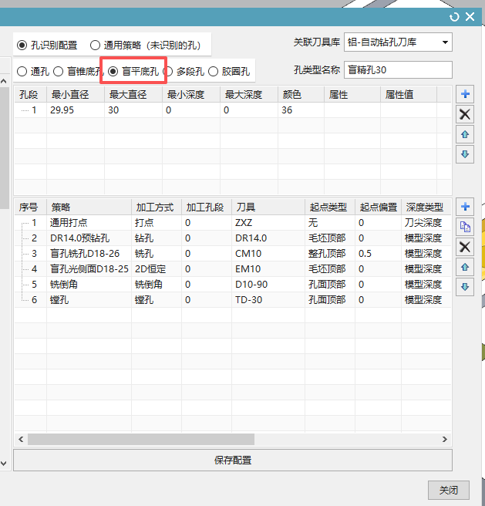Edit the 孔类型名称 field 盲精孔30

point(398,70)
